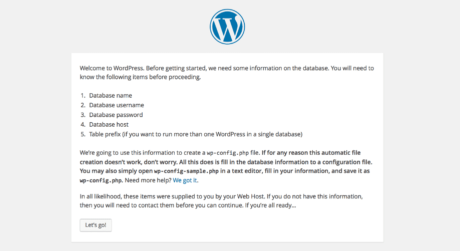Click the "Database password" list item
Image resolution: width=460 pixels, height=251 pixels.
pos(116,115)
